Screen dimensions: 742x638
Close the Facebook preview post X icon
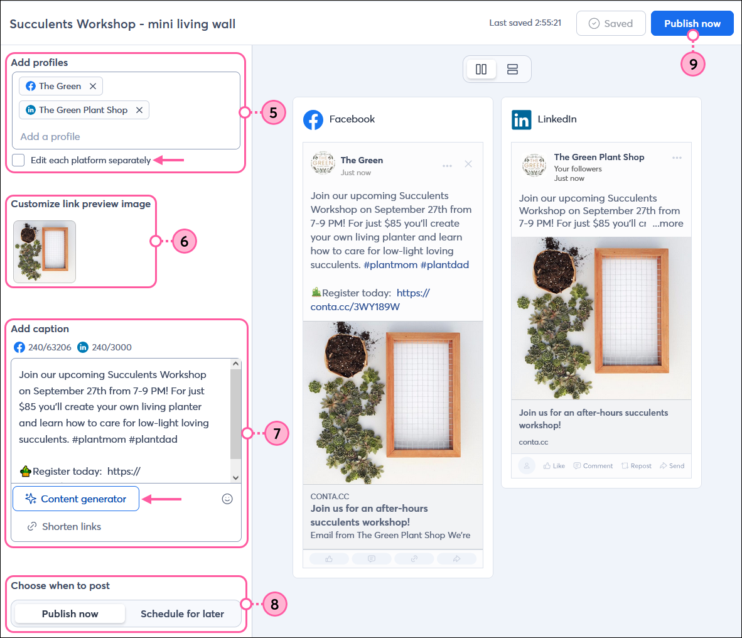click(x=468, y=164)
